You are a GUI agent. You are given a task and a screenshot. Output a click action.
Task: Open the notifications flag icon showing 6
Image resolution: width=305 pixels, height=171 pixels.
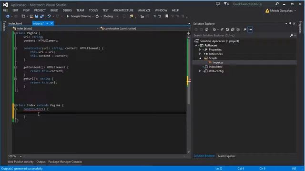pos(226,4)
